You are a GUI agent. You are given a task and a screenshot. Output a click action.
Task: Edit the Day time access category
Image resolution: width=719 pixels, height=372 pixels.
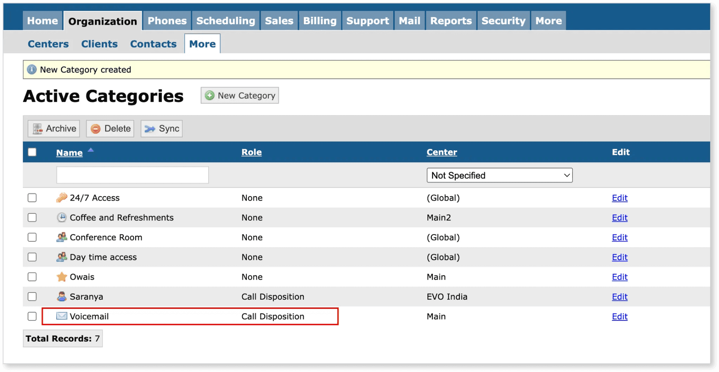pyautogui.click(x=619, y=257)
